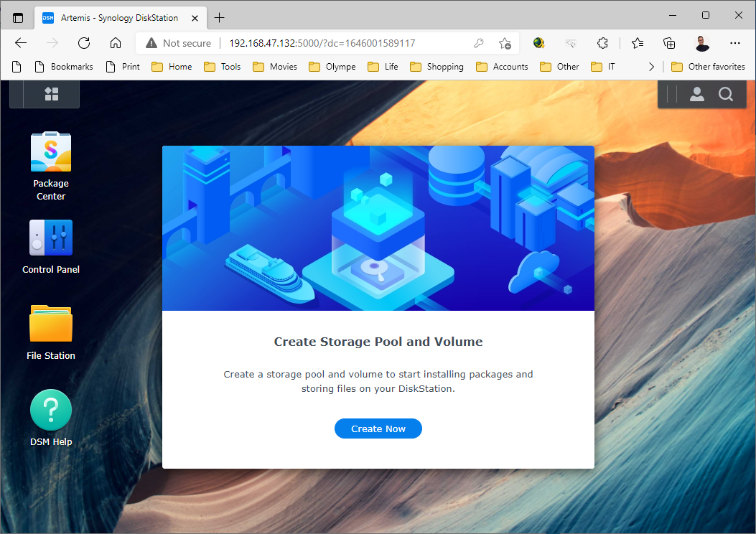Screen dimensions: 756x534
Task: Open the DSM user options icon
Action: pyautogui.click(x=696, y=94)
